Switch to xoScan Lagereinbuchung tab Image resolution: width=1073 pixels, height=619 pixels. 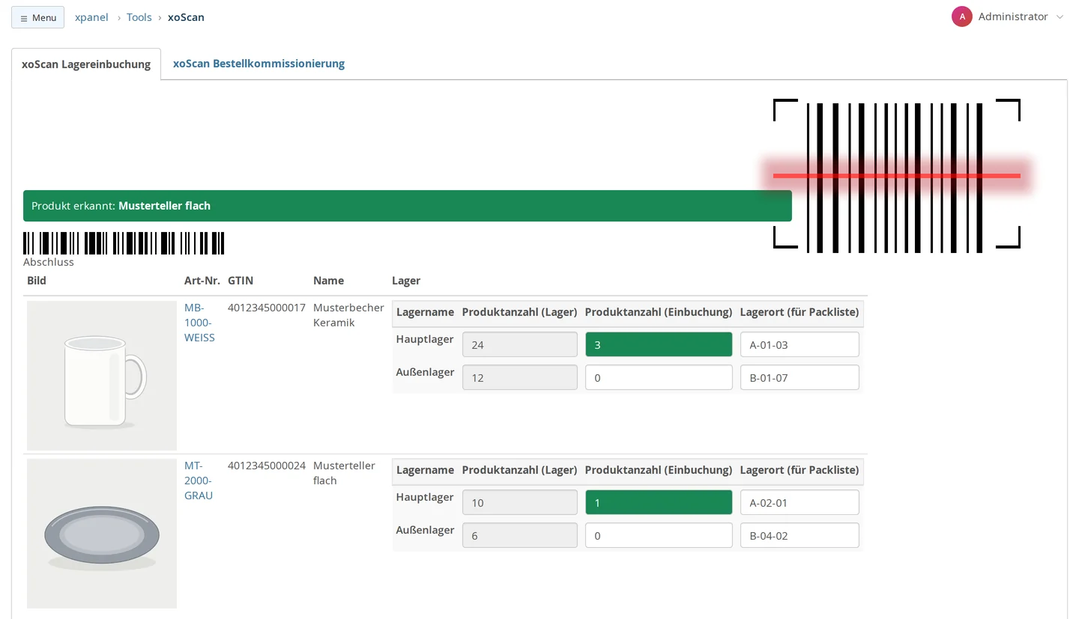pos(86,64)
